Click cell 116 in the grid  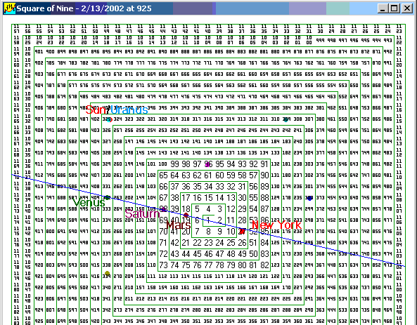[x=208, y=277]
